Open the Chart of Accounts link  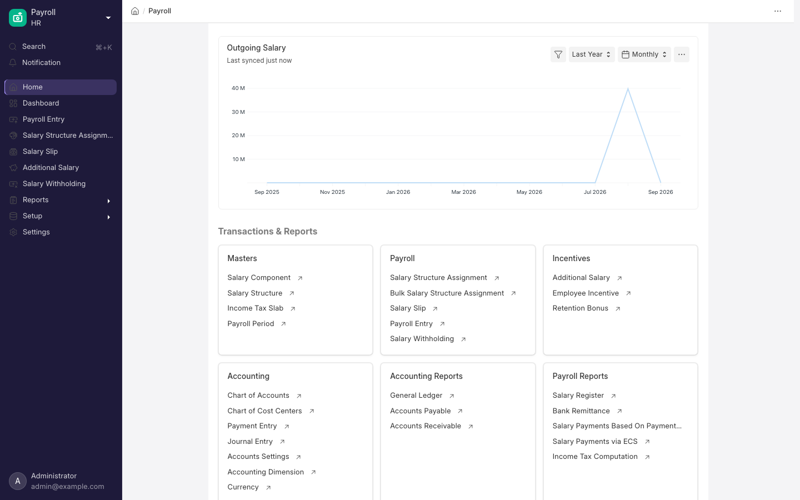point(258,396)
